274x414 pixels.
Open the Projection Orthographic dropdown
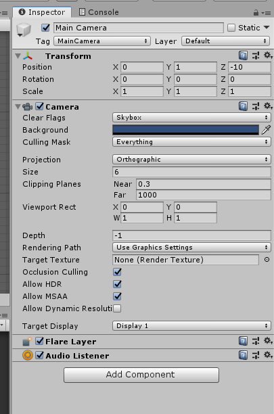[x=191, y=159]
